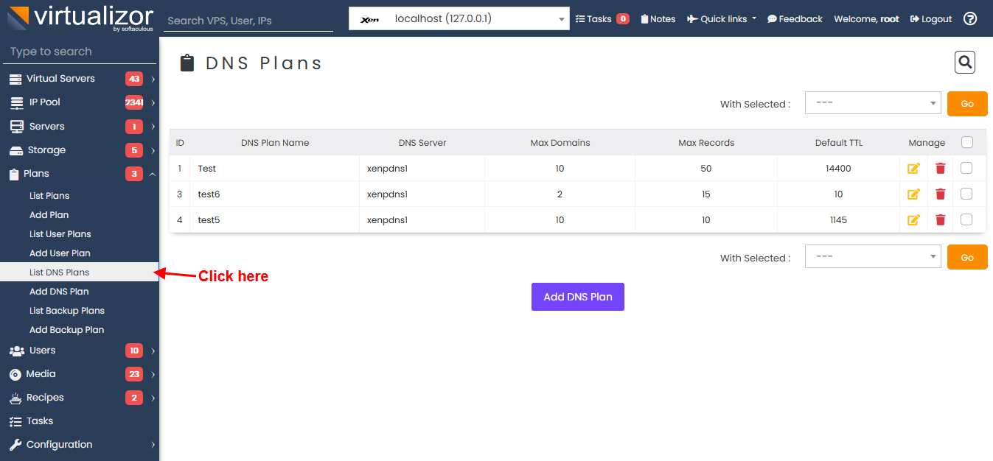Expand the Quick links menu
This screenshot has height=461, width=993.
tap(720, 18)
